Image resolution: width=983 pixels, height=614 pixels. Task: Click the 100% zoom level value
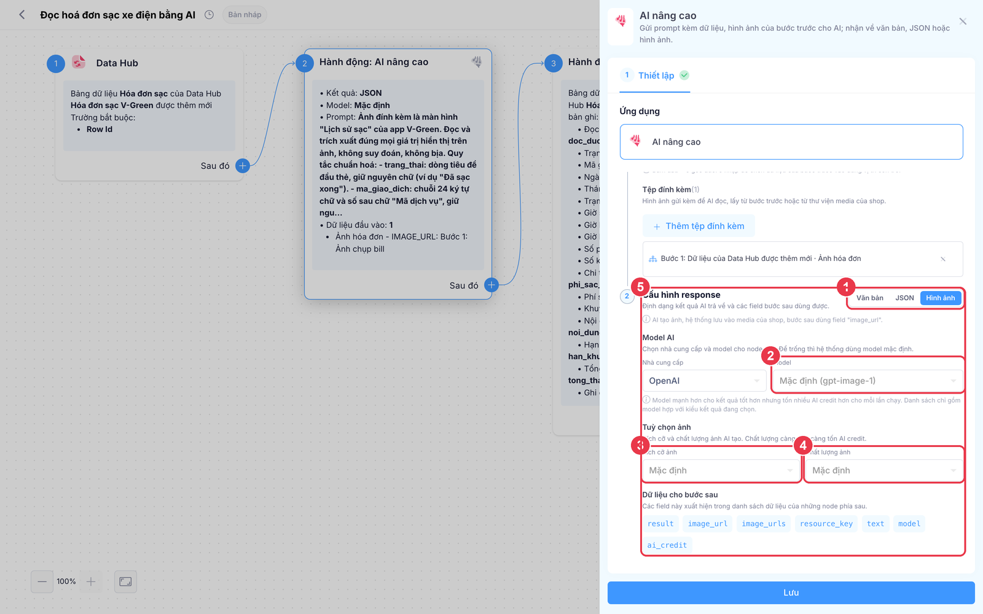click(x=66, y=581)
